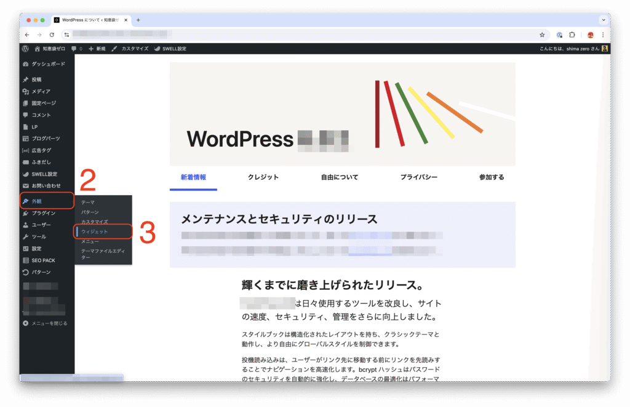Open the メディア library sidebar item

[47, 91]
